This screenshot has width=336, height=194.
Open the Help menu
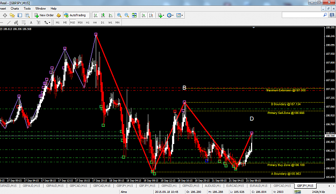53,9
